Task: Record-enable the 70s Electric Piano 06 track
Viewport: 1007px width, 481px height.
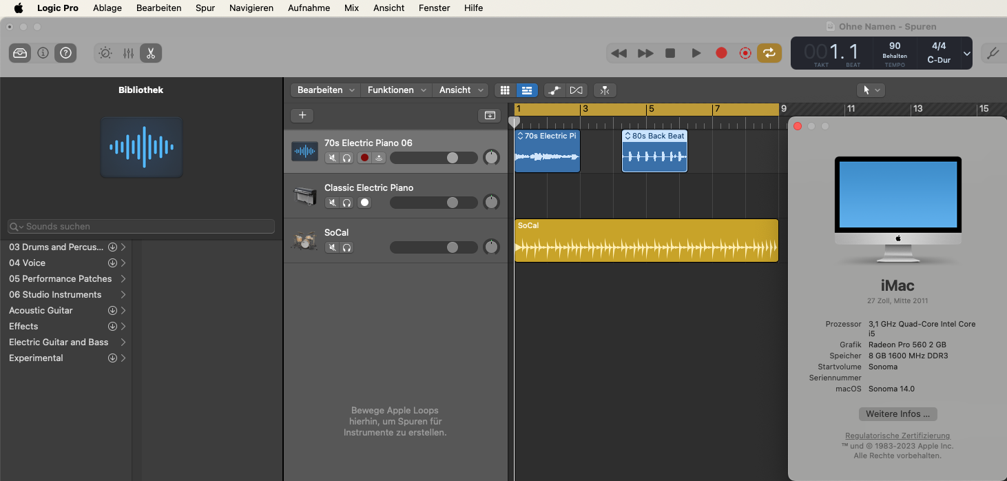Action: tap(364, 158)
